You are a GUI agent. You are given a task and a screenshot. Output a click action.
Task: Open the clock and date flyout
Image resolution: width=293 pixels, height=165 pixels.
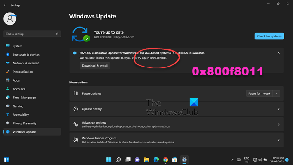[277, 160]
